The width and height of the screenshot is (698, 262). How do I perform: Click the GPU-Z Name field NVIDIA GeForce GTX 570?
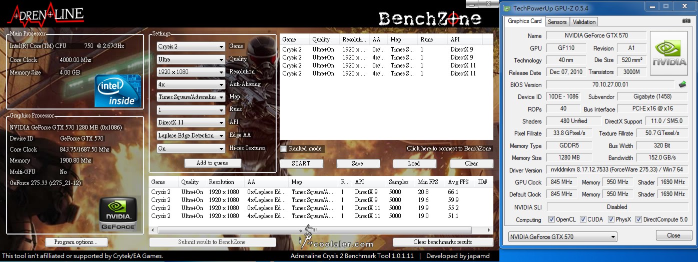(596, 35)
